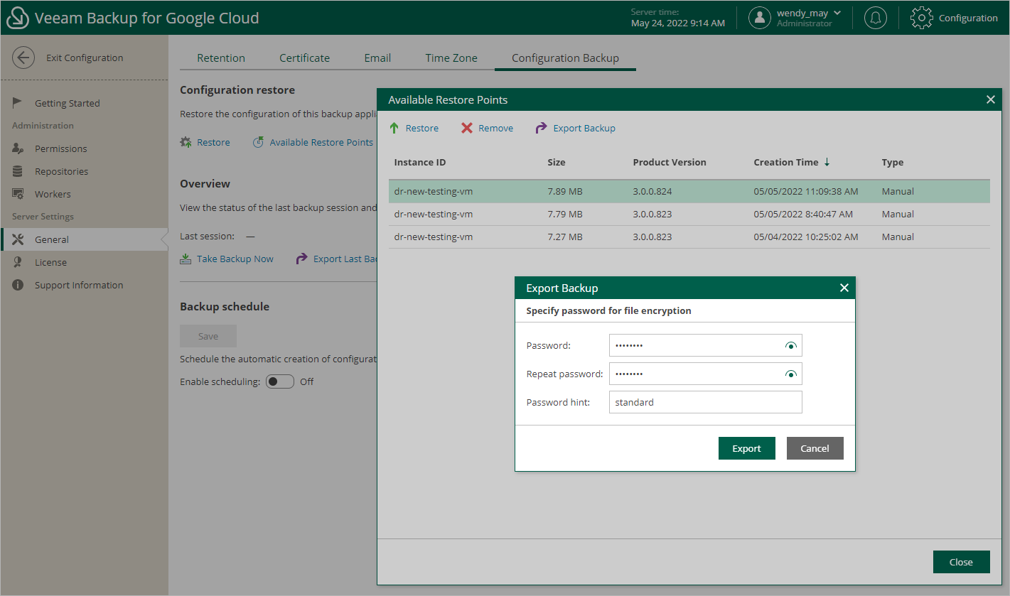Click the Exit Configuration back arrow icon
This screenshot has height=596, width=1010.
pos(23,58)
